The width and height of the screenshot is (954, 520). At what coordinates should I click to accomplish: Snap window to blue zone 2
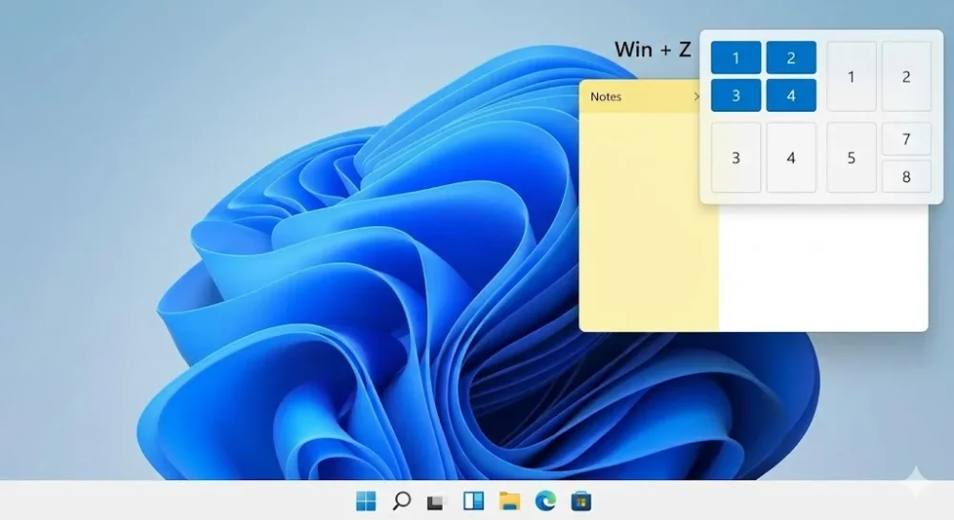click(791, 58)
